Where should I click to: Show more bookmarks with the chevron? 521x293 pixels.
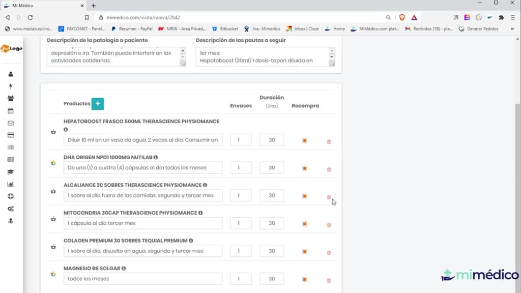pos(512,29)
